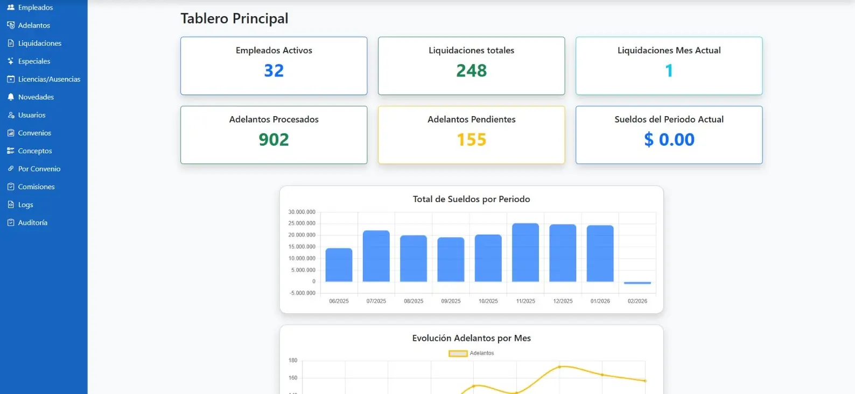The image size is (855, 394).
Task: Click the Adelantos icon in sidebar
Action: pos(11,25)
